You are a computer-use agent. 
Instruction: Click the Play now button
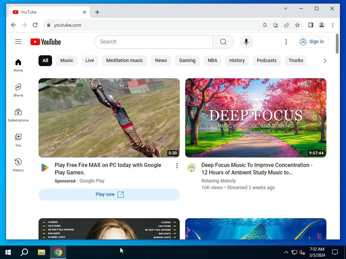(109, 195)
